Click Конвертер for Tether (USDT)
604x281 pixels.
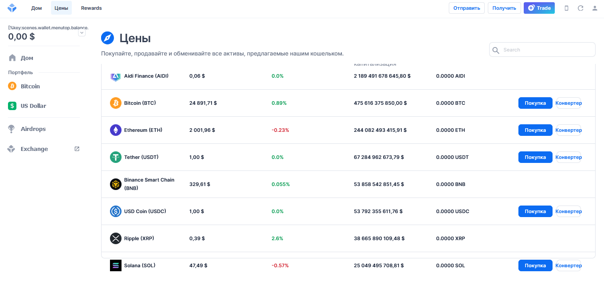569,157
